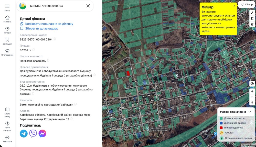Viewport: 256px width, 147px height.
Task: Open Часті питання FAQ page
Action: (7, 127)
